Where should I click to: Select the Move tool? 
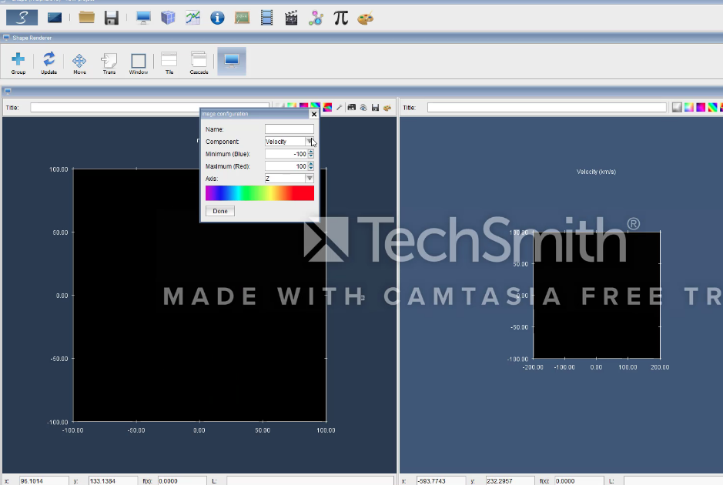pyautogui.click(x=79, y=62)
